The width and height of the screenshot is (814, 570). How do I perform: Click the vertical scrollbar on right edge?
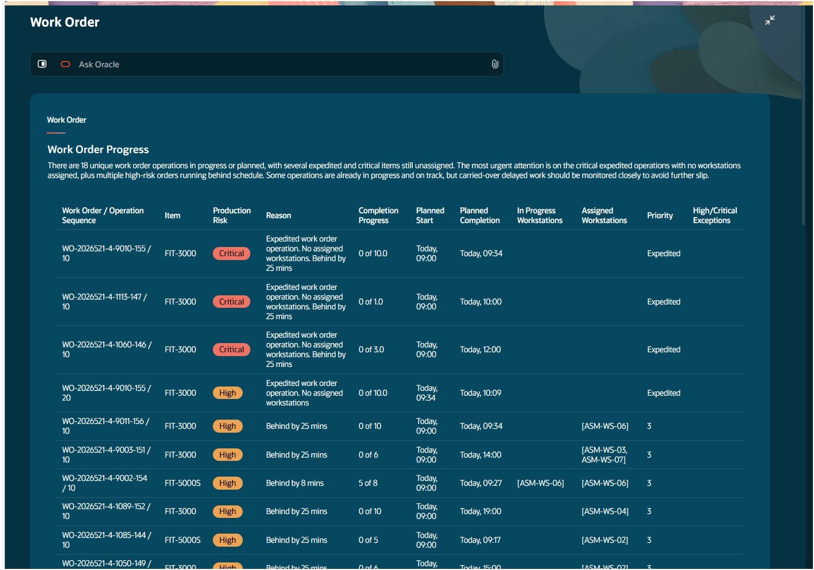click(804, 114)
